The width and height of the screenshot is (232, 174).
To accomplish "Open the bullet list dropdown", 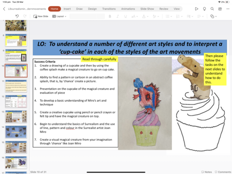I will point(169,16).
